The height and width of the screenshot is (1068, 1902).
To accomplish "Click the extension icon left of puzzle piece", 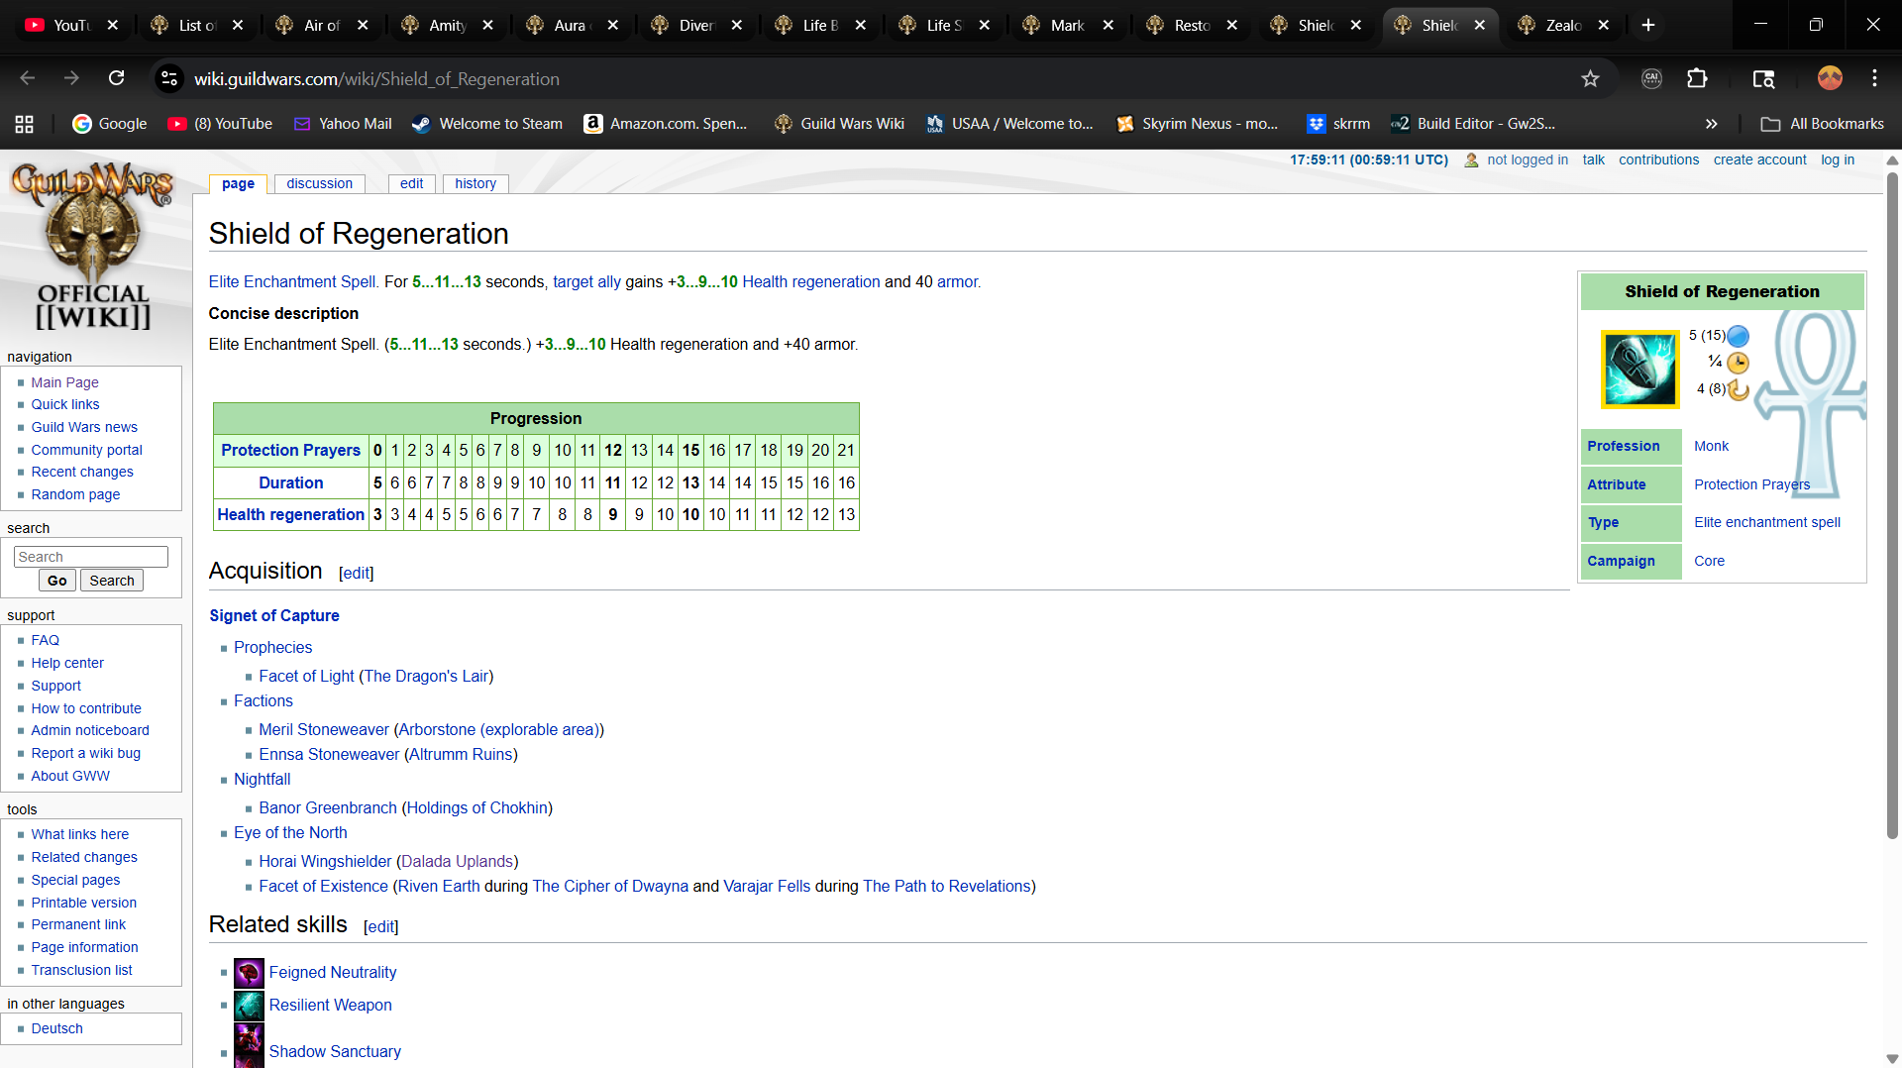I will [1651, 78].
